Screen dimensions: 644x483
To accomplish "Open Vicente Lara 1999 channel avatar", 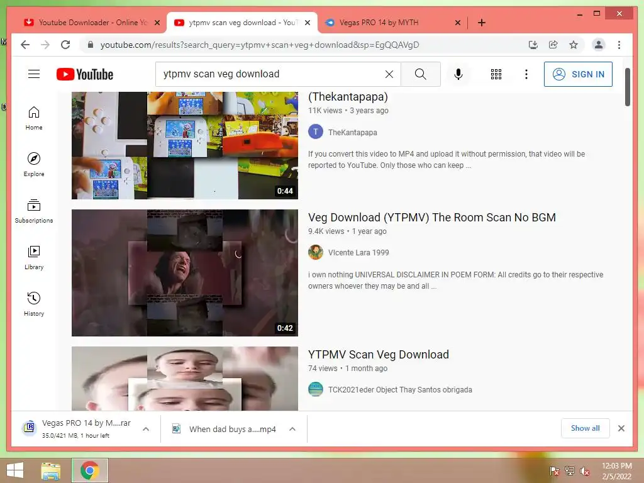I will pyautogui.click(x=316, y=252).
